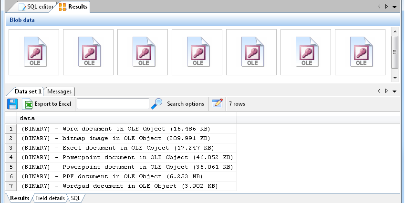Click the Excel spreadsheet export icon
This screenshot has width=405, height=203.
(x=29, y=104)
